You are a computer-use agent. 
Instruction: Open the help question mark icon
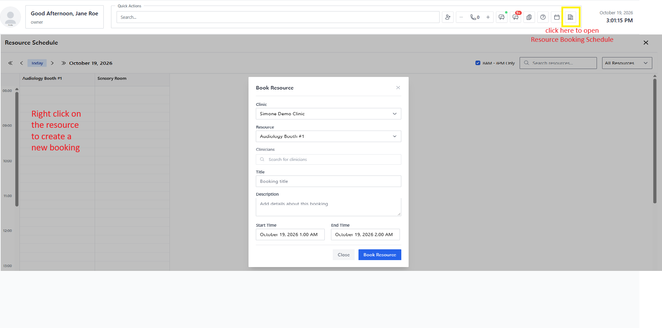pos(543,17)
